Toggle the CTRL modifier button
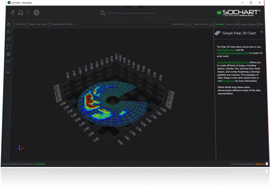Image resolution: width=270 pixels, height=187 pixels. [x=8, y=62]
